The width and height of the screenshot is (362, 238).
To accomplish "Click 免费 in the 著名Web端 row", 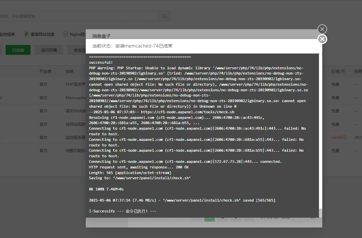I will pyautogui.click(x=335, y=111).
